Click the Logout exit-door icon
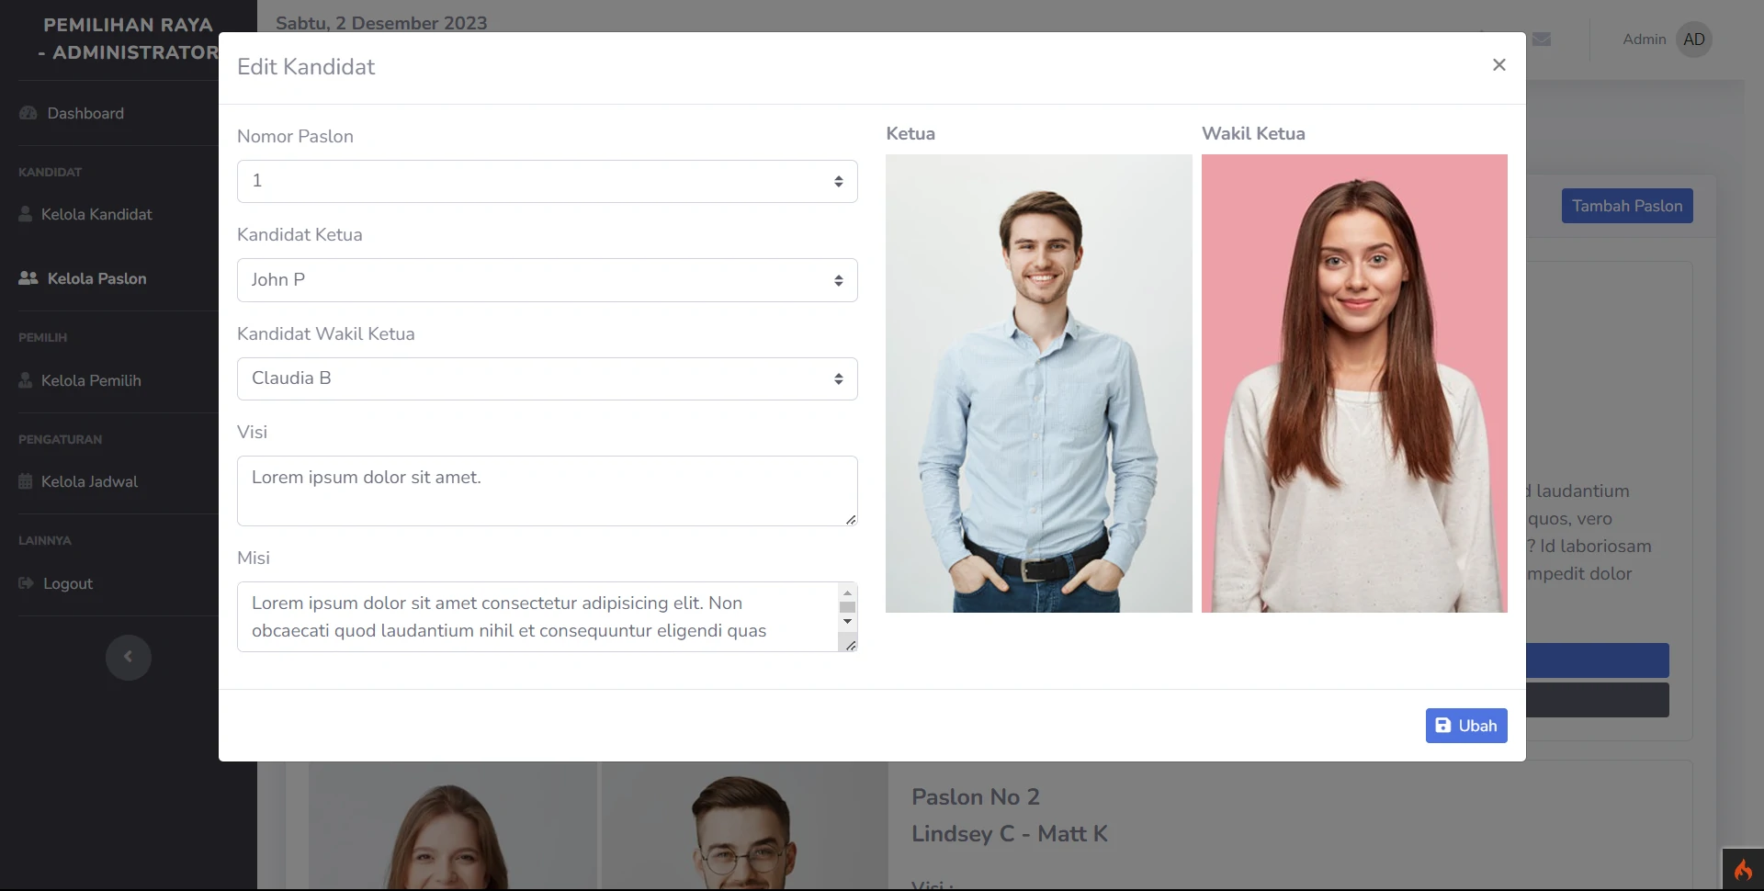This screenshot has width=1764, height=891. click(24, 584)
